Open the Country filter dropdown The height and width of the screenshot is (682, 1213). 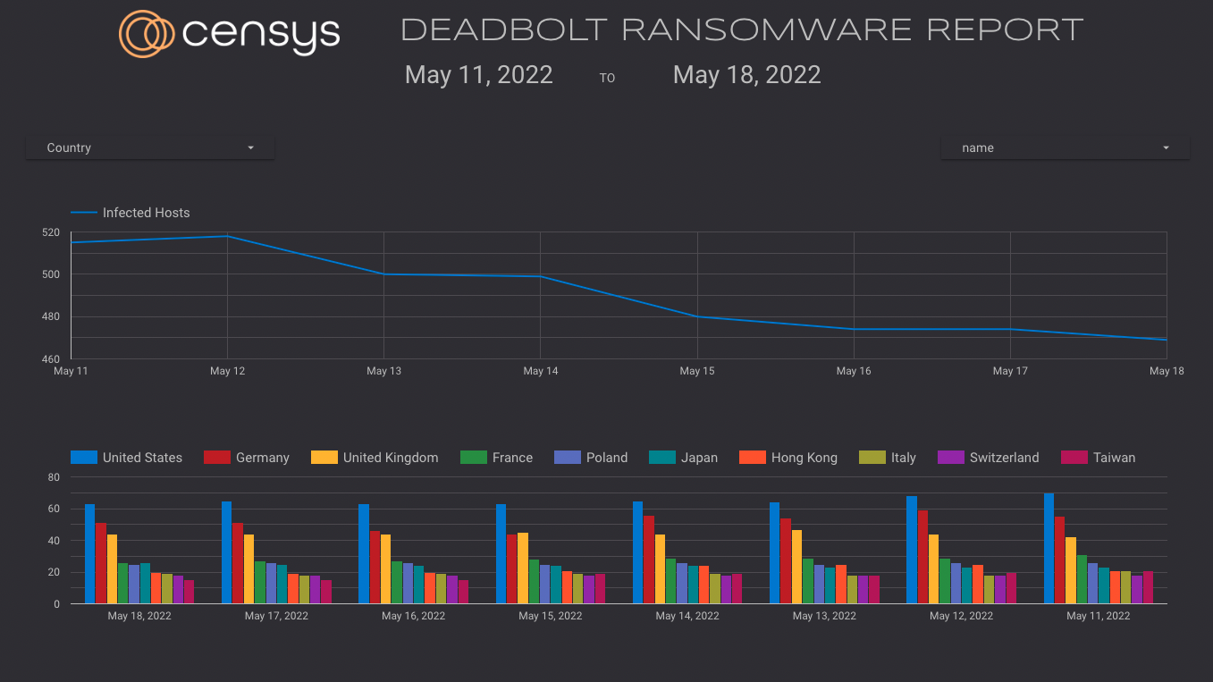(x=149, y=147)
